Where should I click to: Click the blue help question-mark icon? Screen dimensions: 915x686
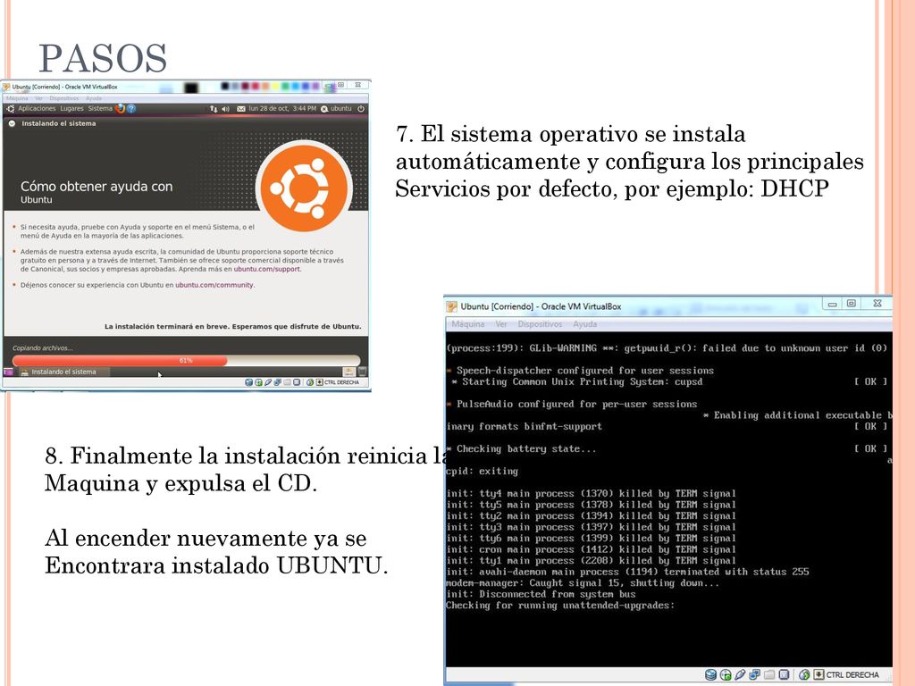click(x=131, y=108)
